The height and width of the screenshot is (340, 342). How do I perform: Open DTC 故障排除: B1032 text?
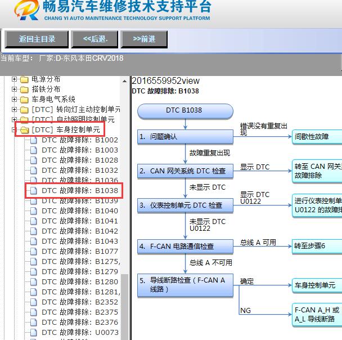coord(80,170)
